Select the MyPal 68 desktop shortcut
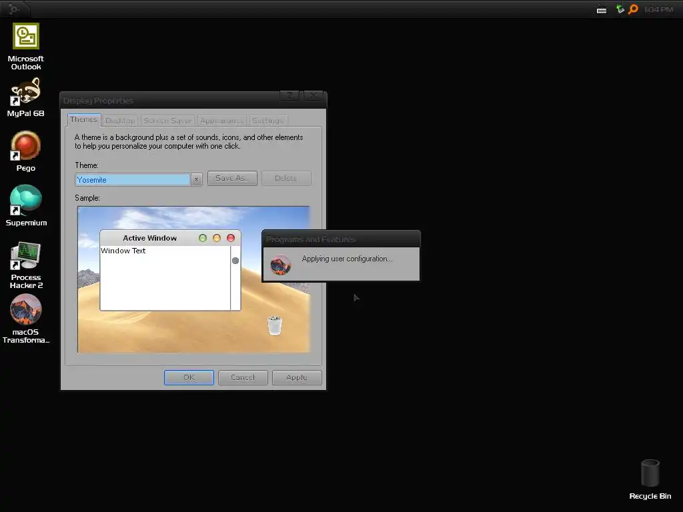This screenshot has height=512, width=683. click(x=26, y=97)
